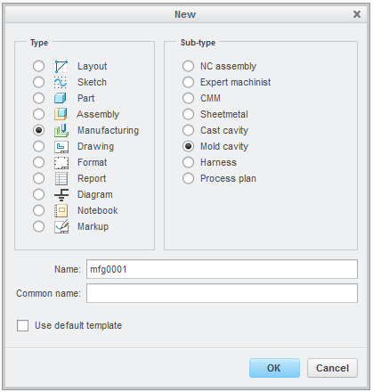
Task: Click the Diagram type icon
Action: 61,194
